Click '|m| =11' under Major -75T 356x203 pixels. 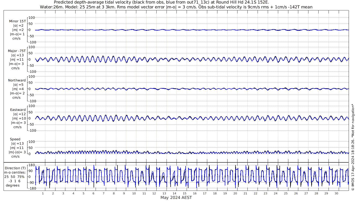coord(17,59)
